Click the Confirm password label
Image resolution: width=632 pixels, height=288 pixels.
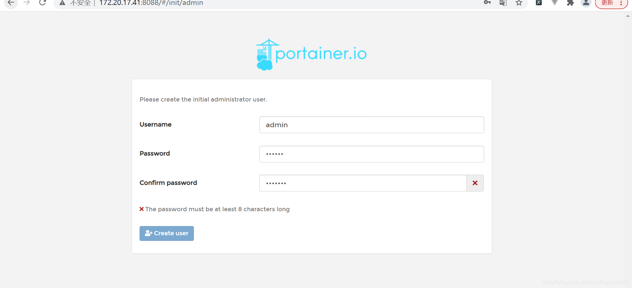168,183
